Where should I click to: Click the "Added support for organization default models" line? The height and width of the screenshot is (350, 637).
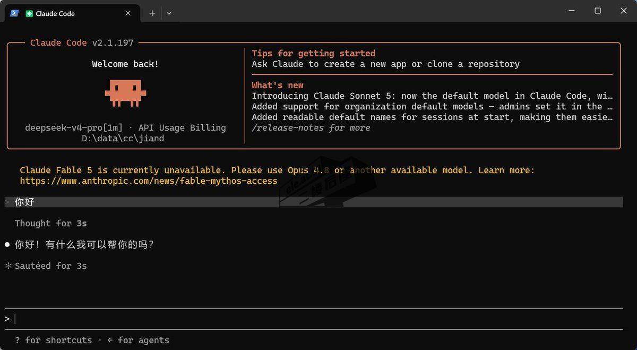coord(432,106)
